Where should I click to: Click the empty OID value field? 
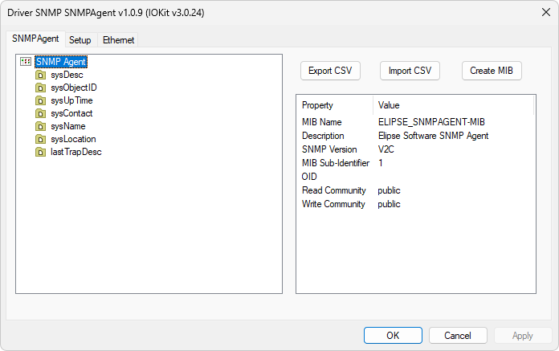454,177
